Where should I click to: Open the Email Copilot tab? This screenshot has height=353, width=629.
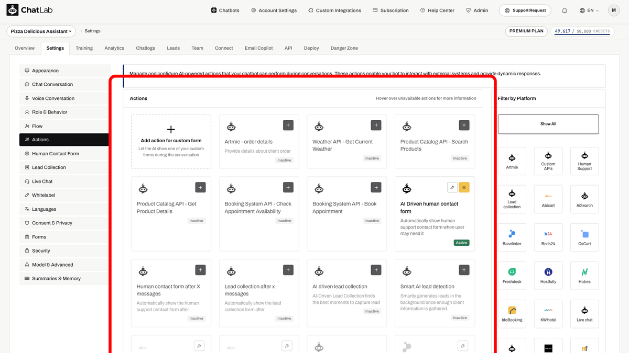[258, 48]
